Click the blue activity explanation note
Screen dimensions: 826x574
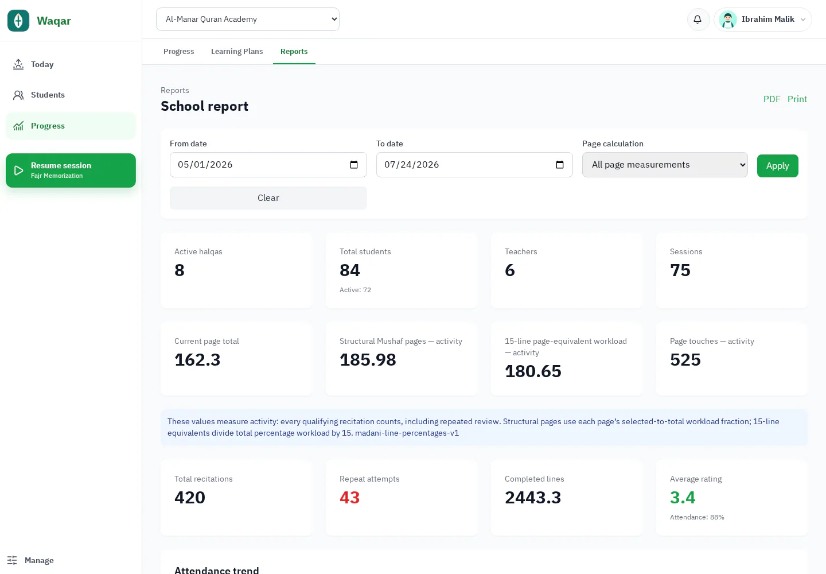484,427
